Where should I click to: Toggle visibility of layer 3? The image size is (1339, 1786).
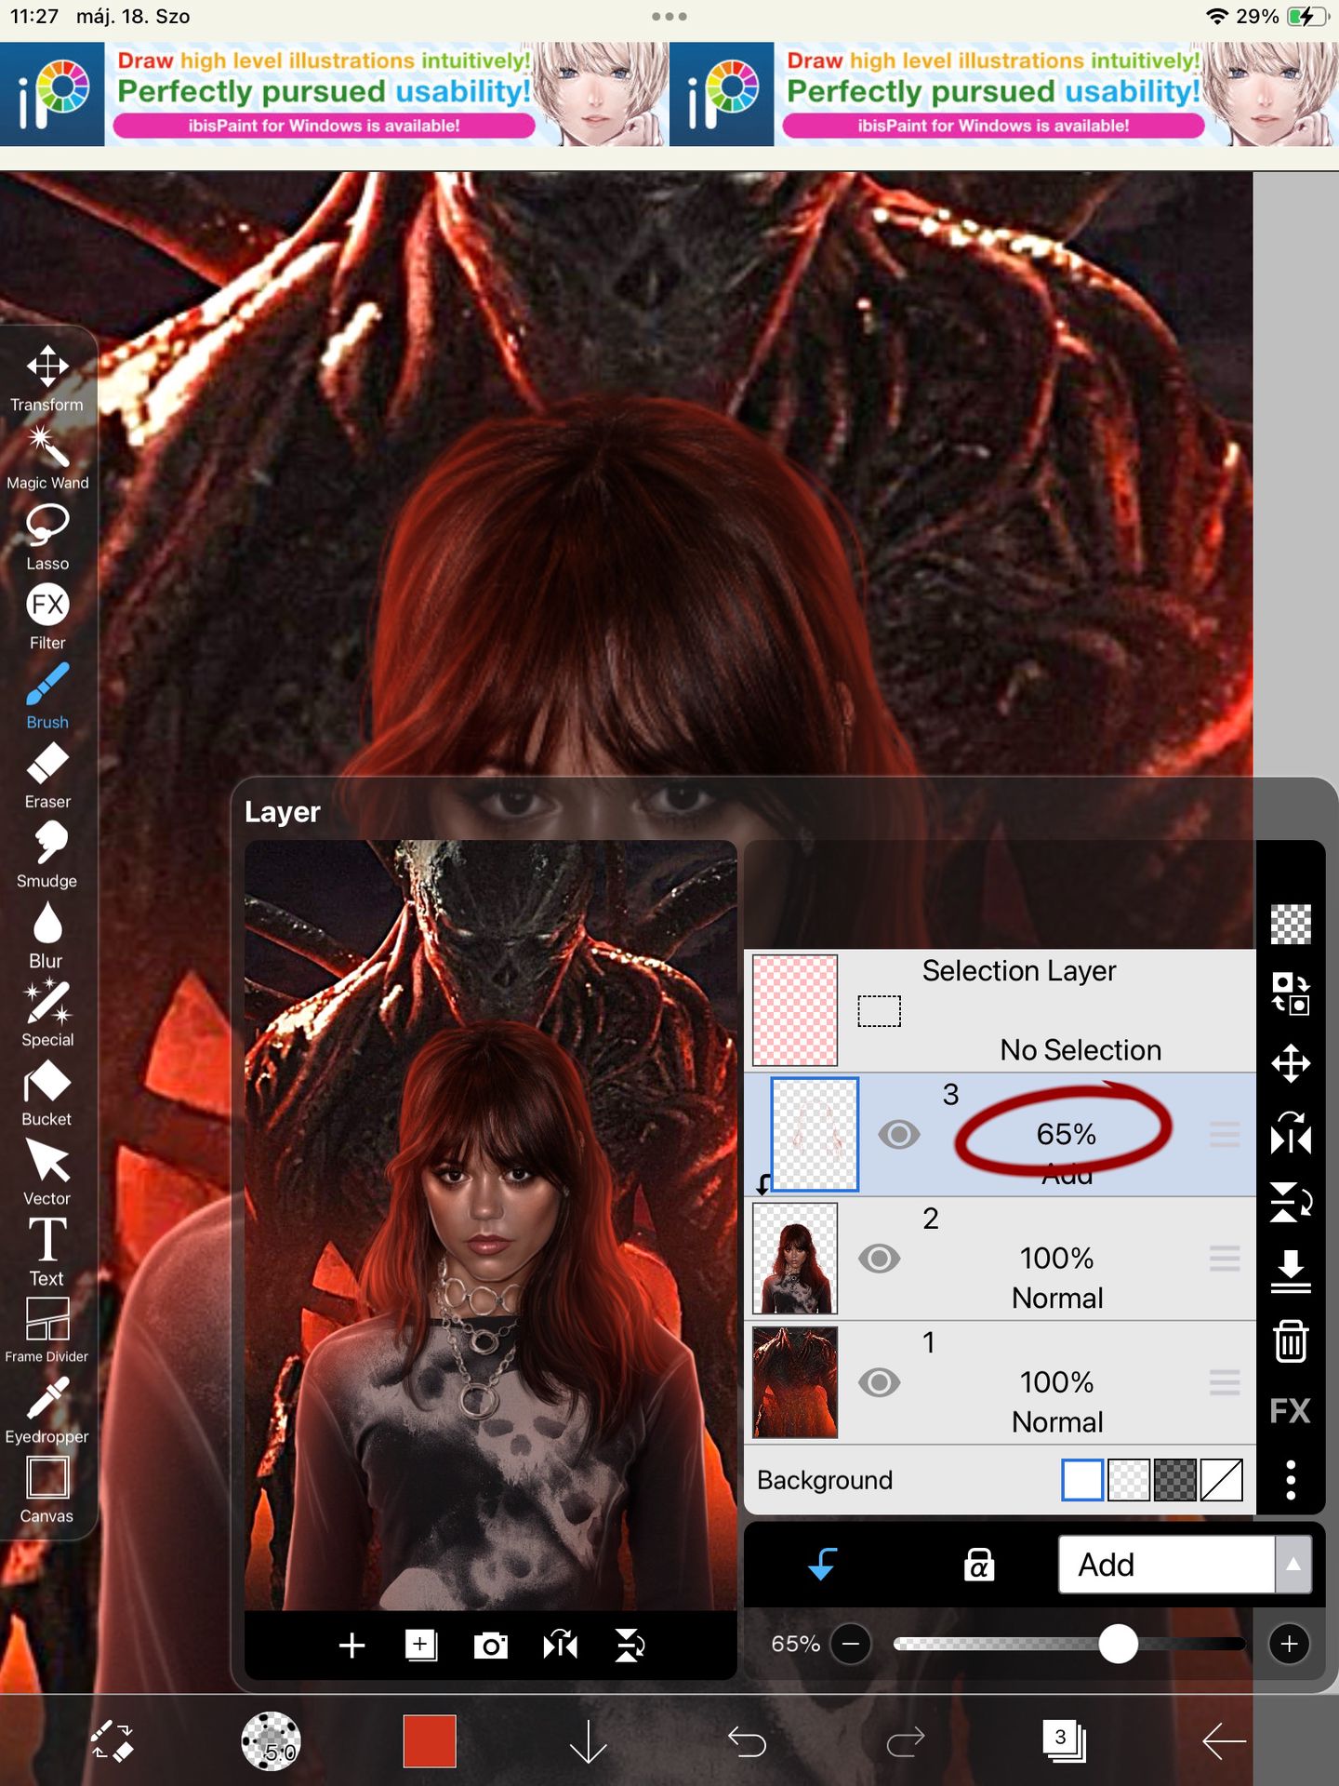pyautogui.click(x=899, y=1135)
